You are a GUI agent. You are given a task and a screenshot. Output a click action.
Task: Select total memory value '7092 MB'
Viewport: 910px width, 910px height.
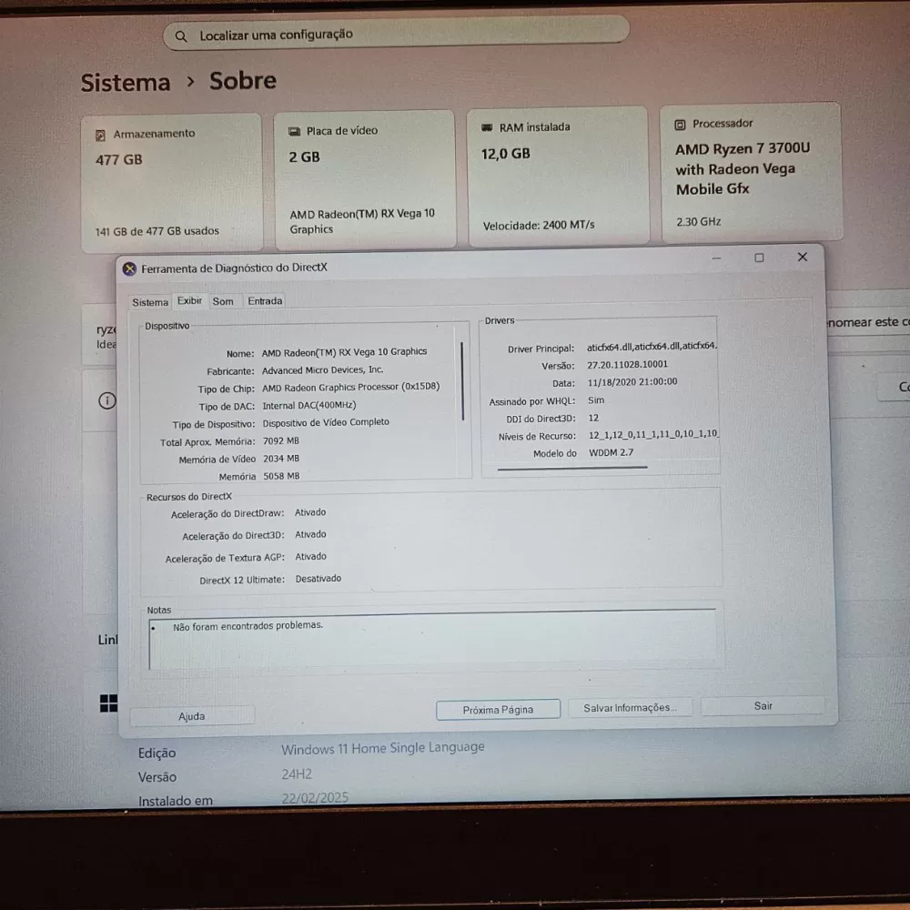point(281,441)
